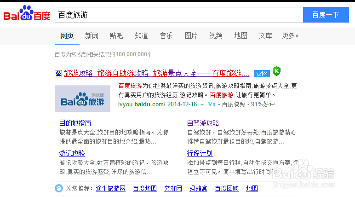The height and width of the screenshot is (197, 355).
Task: Click the paw icon beside 为您推荐
Action: pos(59,188)
